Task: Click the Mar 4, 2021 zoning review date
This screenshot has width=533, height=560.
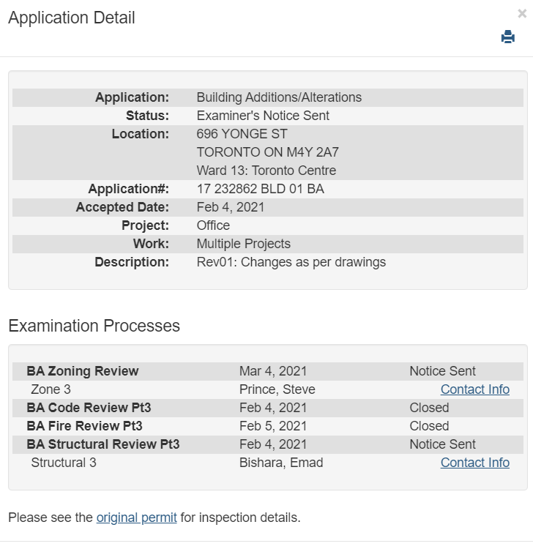Action: (272, 371)
